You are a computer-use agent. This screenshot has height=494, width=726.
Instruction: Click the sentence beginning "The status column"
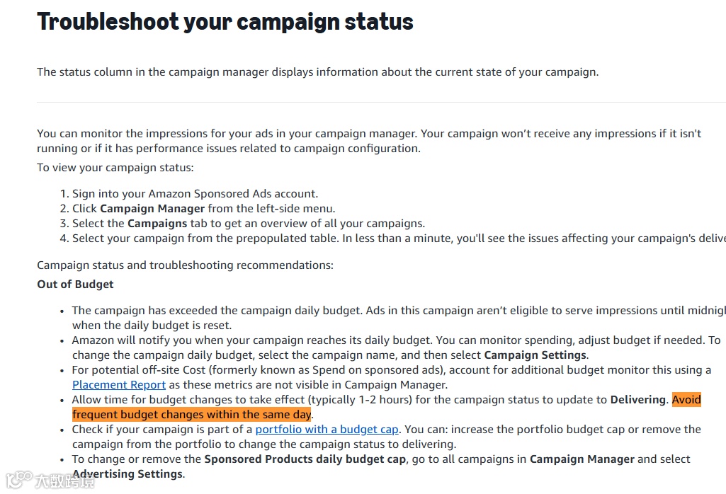click(x=317, y=72)
